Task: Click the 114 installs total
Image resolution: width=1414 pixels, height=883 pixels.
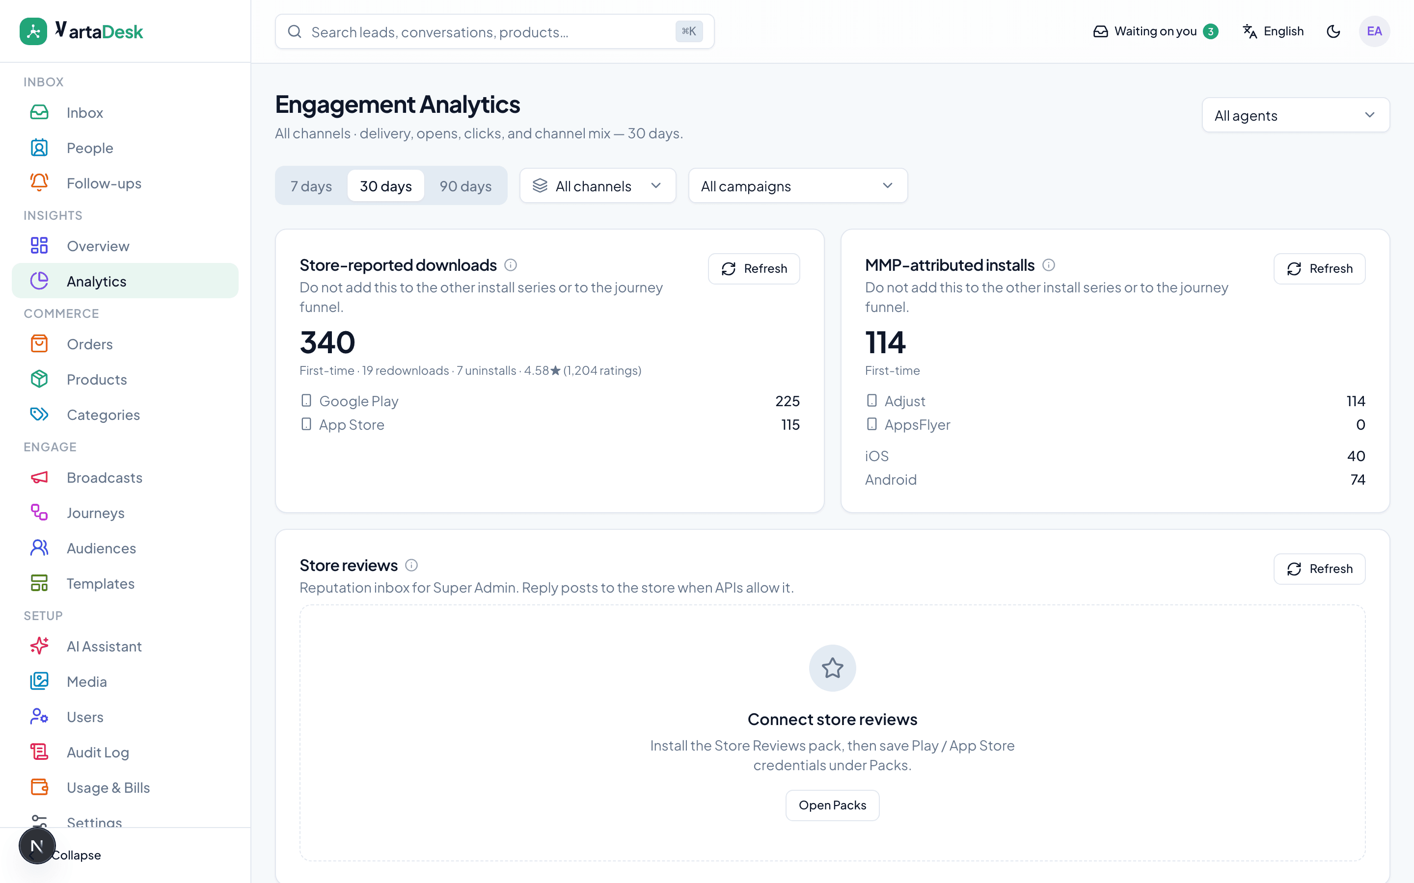Action: pyautogui.click(x=885, y=342)
